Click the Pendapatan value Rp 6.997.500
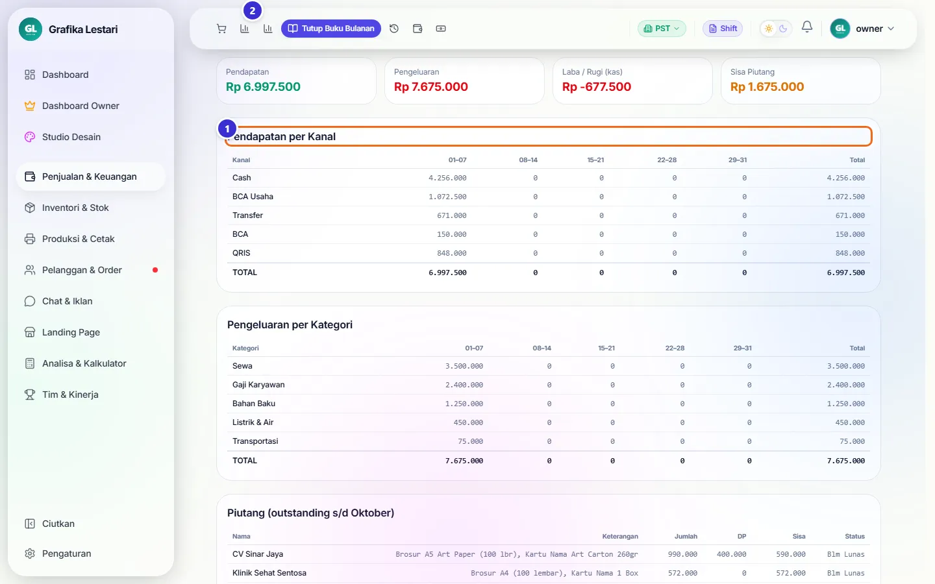The image size is (935, 584). click(263, 87)
